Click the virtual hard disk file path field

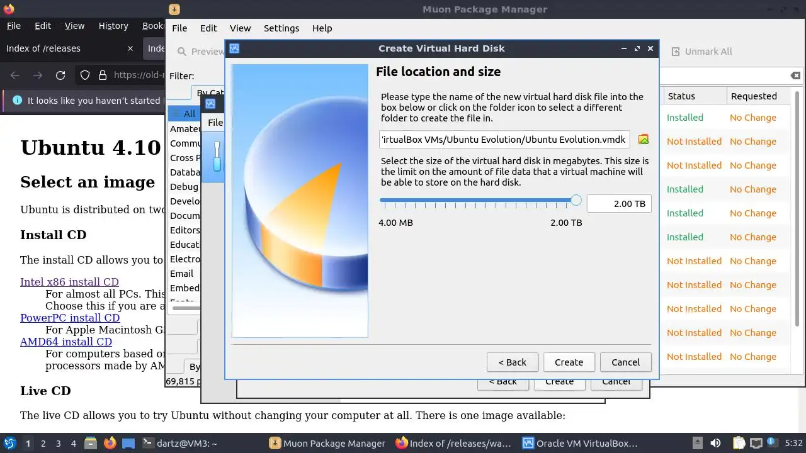(x=504, y=139)
